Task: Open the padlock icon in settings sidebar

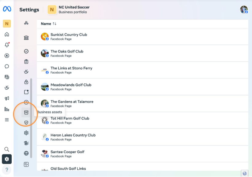Action: point(26,82)
